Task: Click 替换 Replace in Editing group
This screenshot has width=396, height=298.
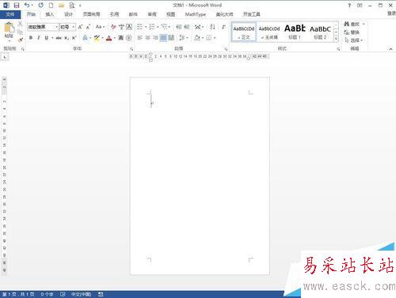Action: 352,32
